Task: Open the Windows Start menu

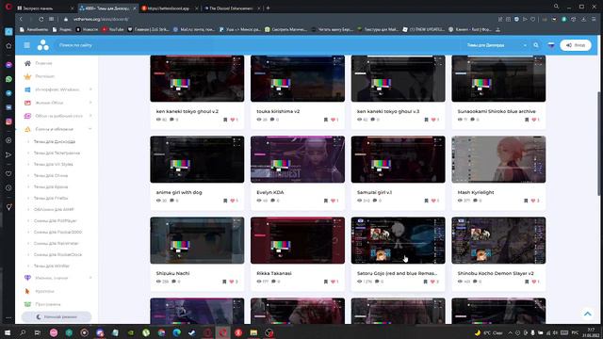Action: tap(8, 332)
